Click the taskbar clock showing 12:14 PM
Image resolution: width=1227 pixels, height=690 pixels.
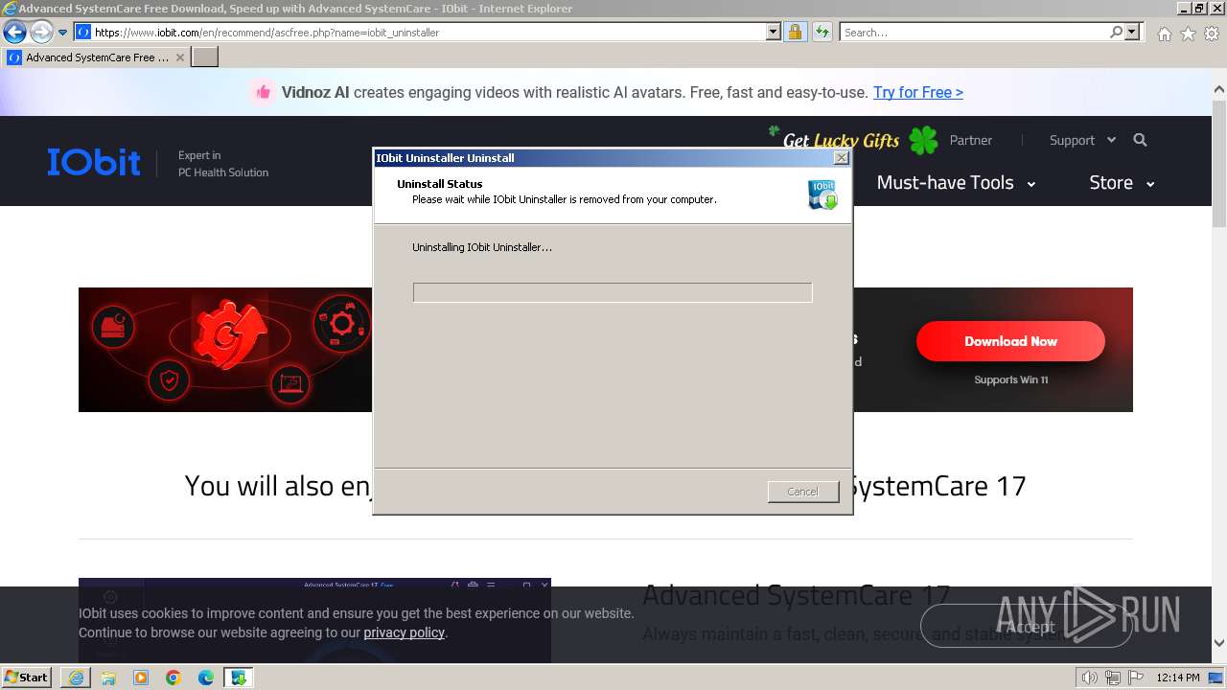1177,678
